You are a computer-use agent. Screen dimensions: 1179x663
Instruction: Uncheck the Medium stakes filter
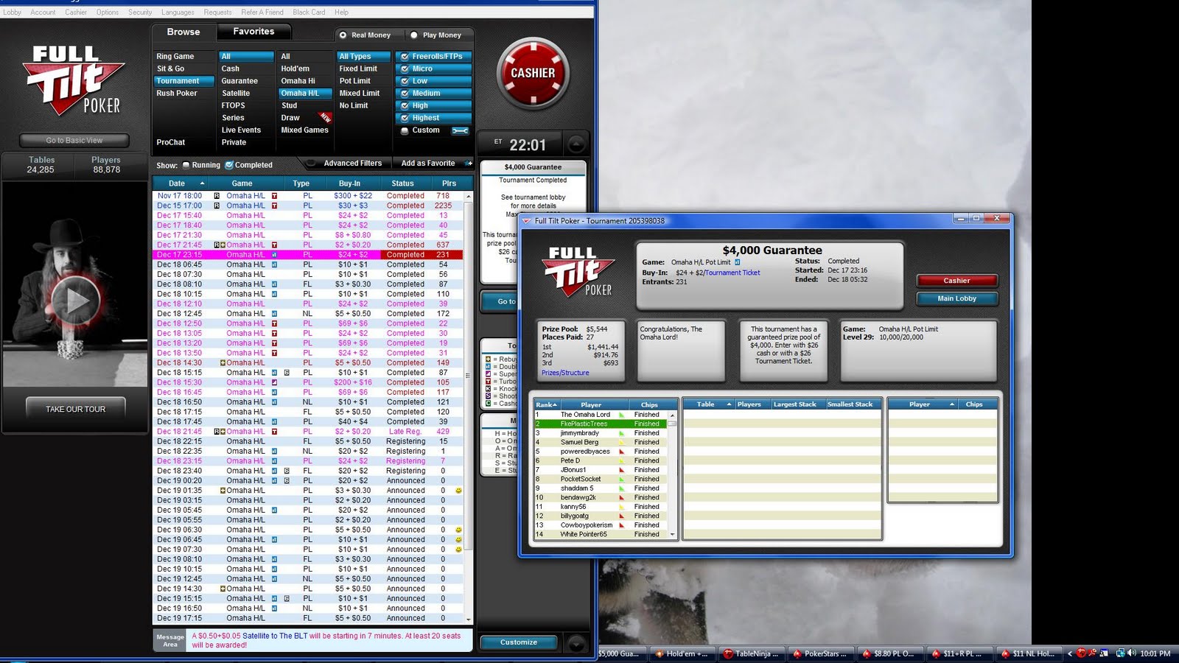pyautogui.click(x=405, y=94)
